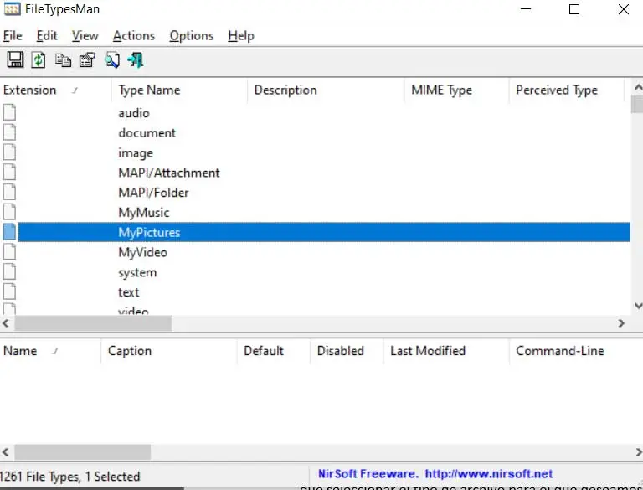Screen dimensions: 643x490
Task: Click the upper list horizontal scrollbar thumb
Action: tap(93, 323)
